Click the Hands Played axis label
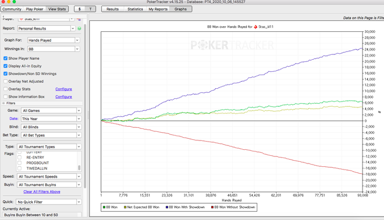This screenshot has width=384, height=220. click(231, 200)
